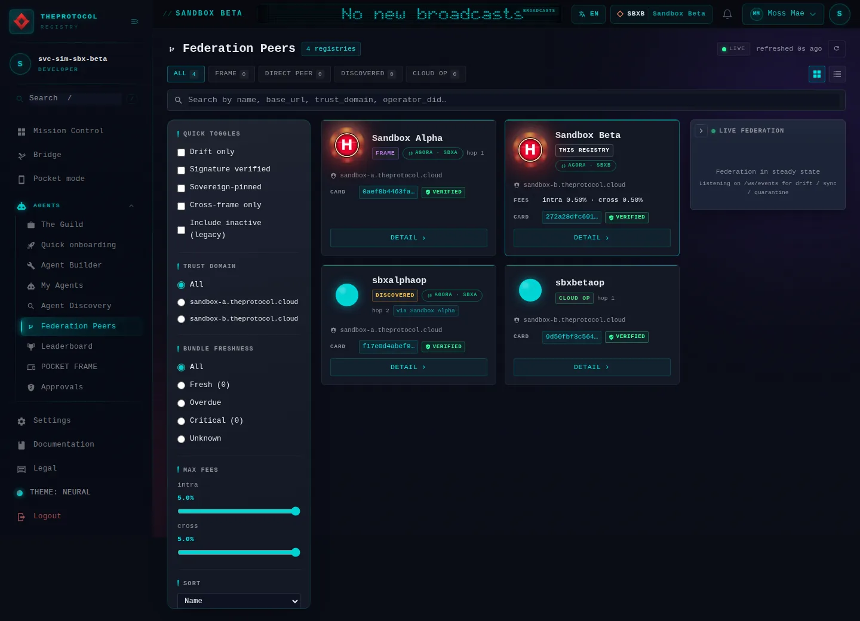
Task: Expand Live Federation panel chevron
Action: point(701,131)
